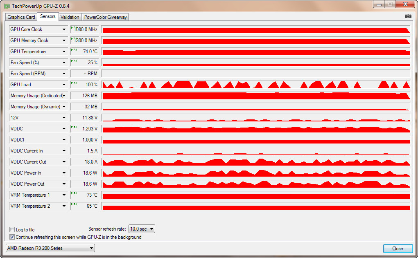Open the PowerColor Giveaway tab
Image resolution: width=418 pixels, height=258 pixels.
pos(105,17)
